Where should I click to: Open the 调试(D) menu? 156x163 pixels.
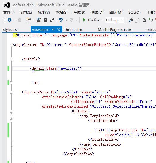click(x=97, y=12)
